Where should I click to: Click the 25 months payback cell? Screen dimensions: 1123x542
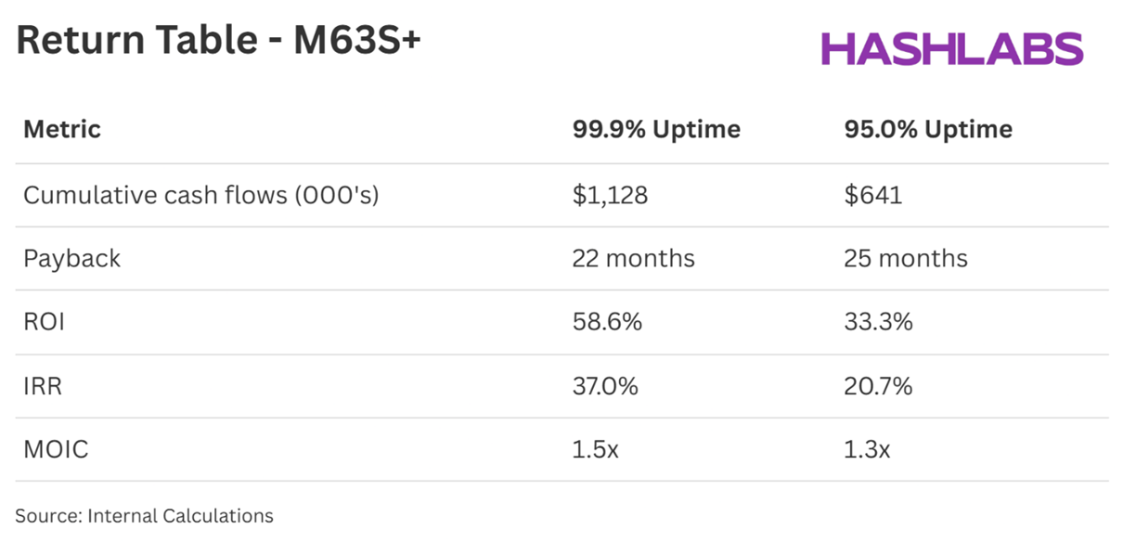906,258
